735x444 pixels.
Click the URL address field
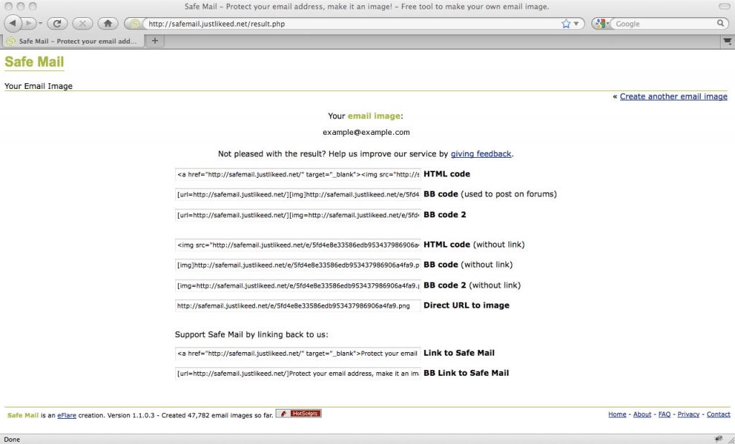pos(352,24)
